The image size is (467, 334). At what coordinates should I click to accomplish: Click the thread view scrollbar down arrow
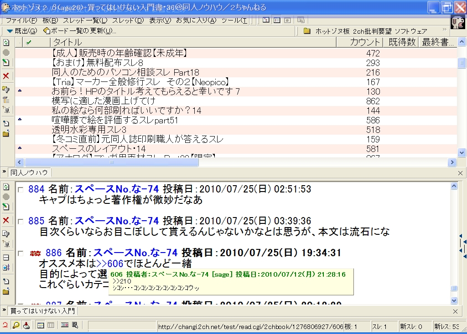point(454,300)
